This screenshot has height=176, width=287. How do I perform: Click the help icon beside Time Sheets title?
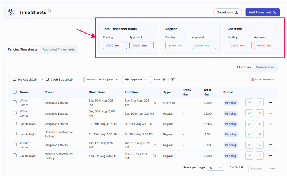point(49,11)
